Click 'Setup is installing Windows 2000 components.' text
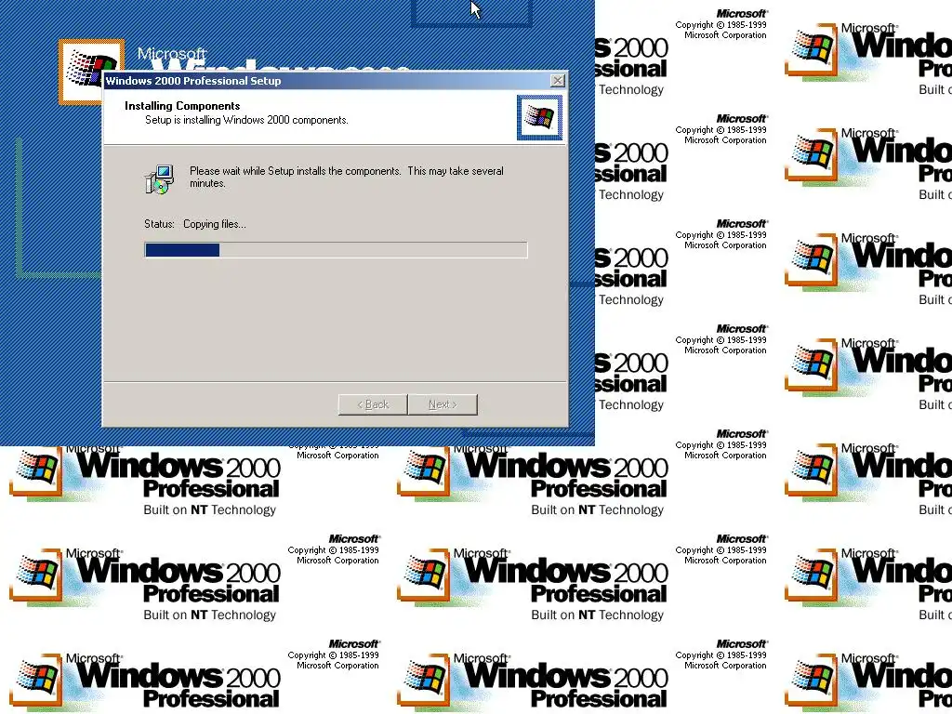 246,120
